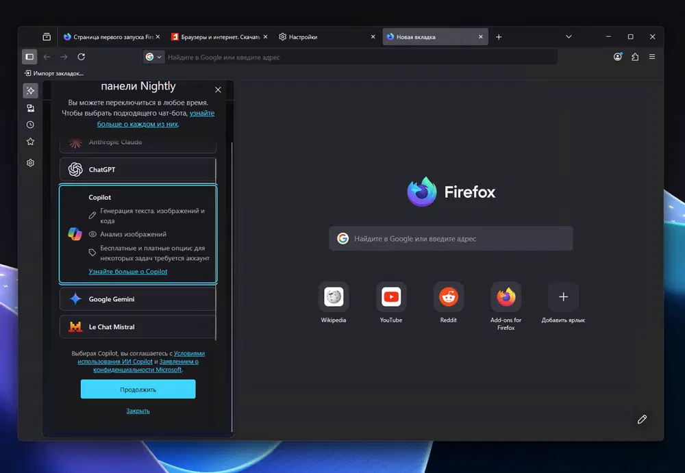Click the Le Chat Mistral logo
The width and height of the screenshot is (685, 473).
[x=75, y=327]
